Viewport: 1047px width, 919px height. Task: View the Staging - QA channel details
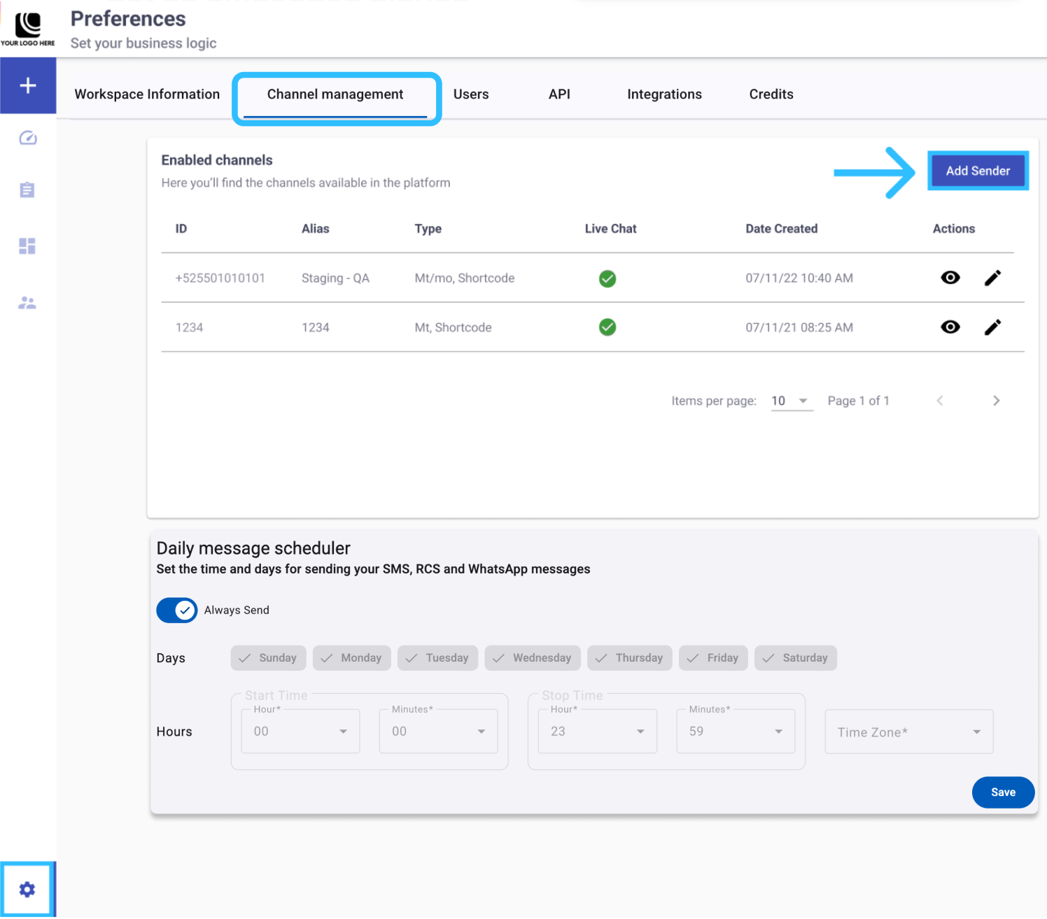coord(950,278)
